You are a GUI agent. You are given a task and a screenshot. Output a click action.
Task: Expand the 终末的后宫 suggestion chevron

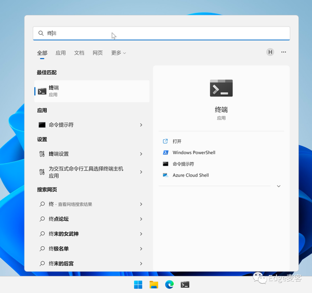[x=141, y=263]
